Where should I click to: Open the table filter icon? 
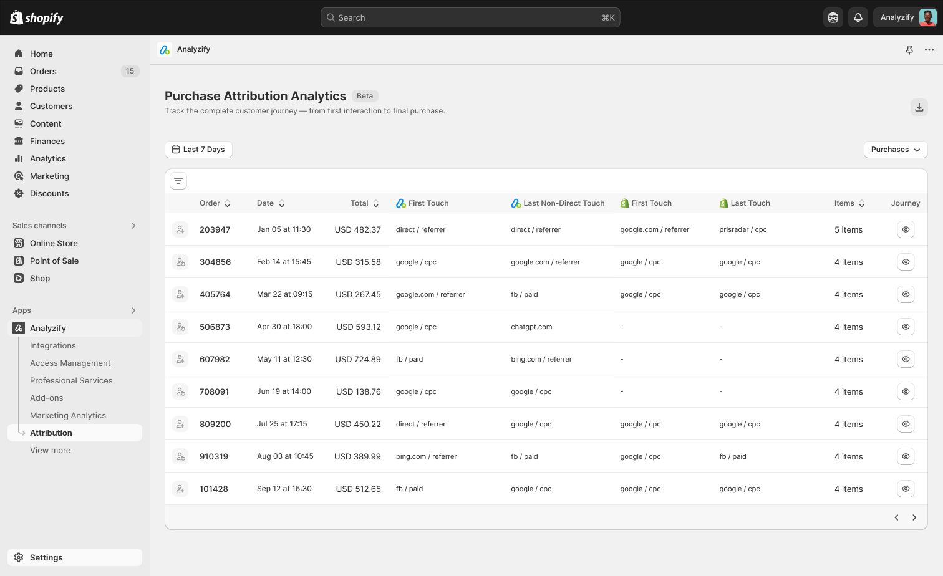pyautogui.click(x=178, y=181)
